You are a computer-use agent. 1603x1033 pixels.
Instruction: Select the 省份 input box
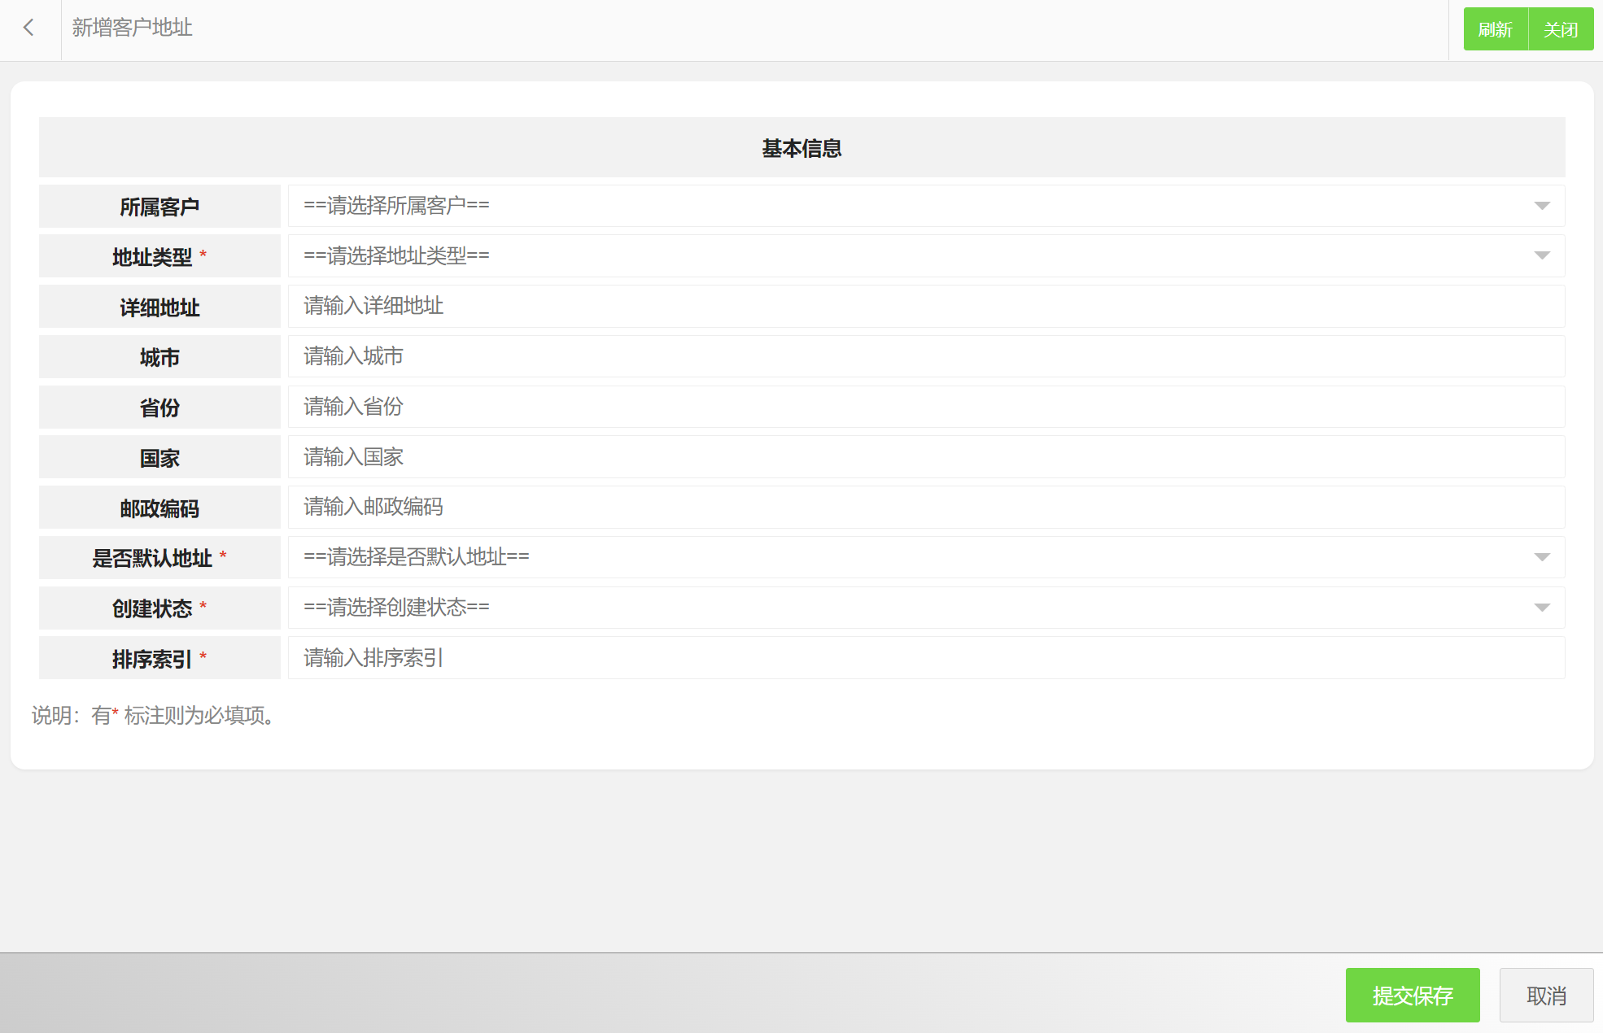coord(925,407)
